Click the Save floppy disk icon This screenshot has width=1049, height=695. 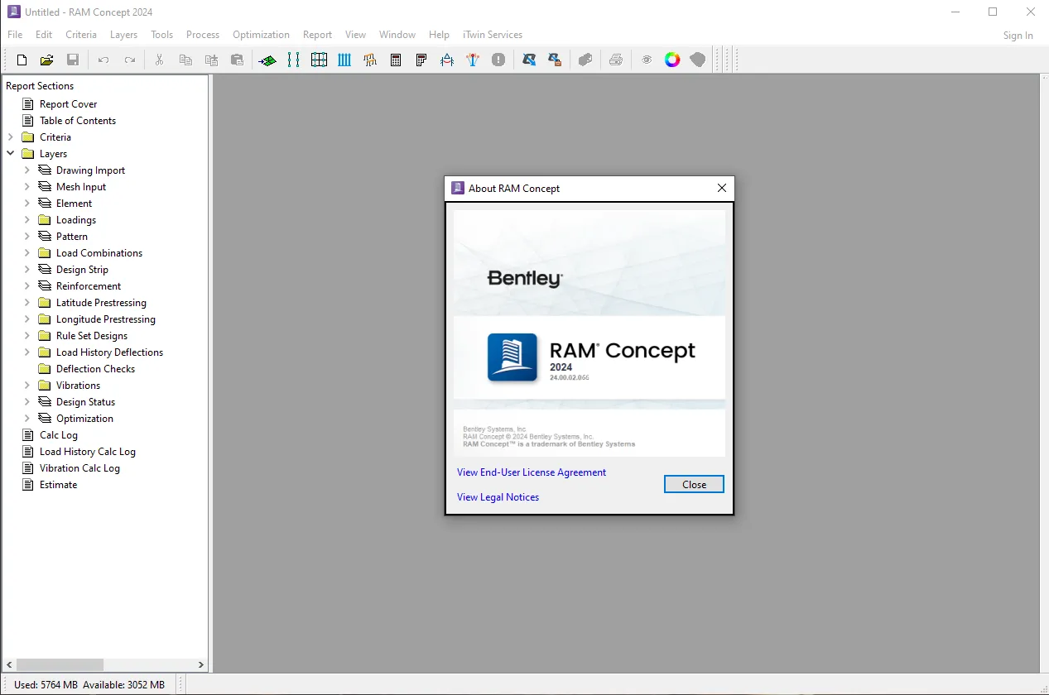[73, 60]
